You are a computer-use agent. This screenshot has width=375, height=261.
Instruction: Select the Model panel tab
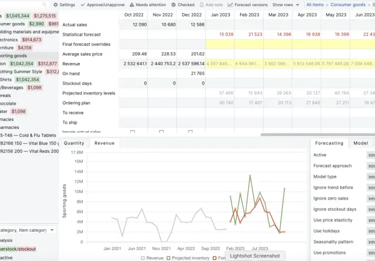coord(361,143)
